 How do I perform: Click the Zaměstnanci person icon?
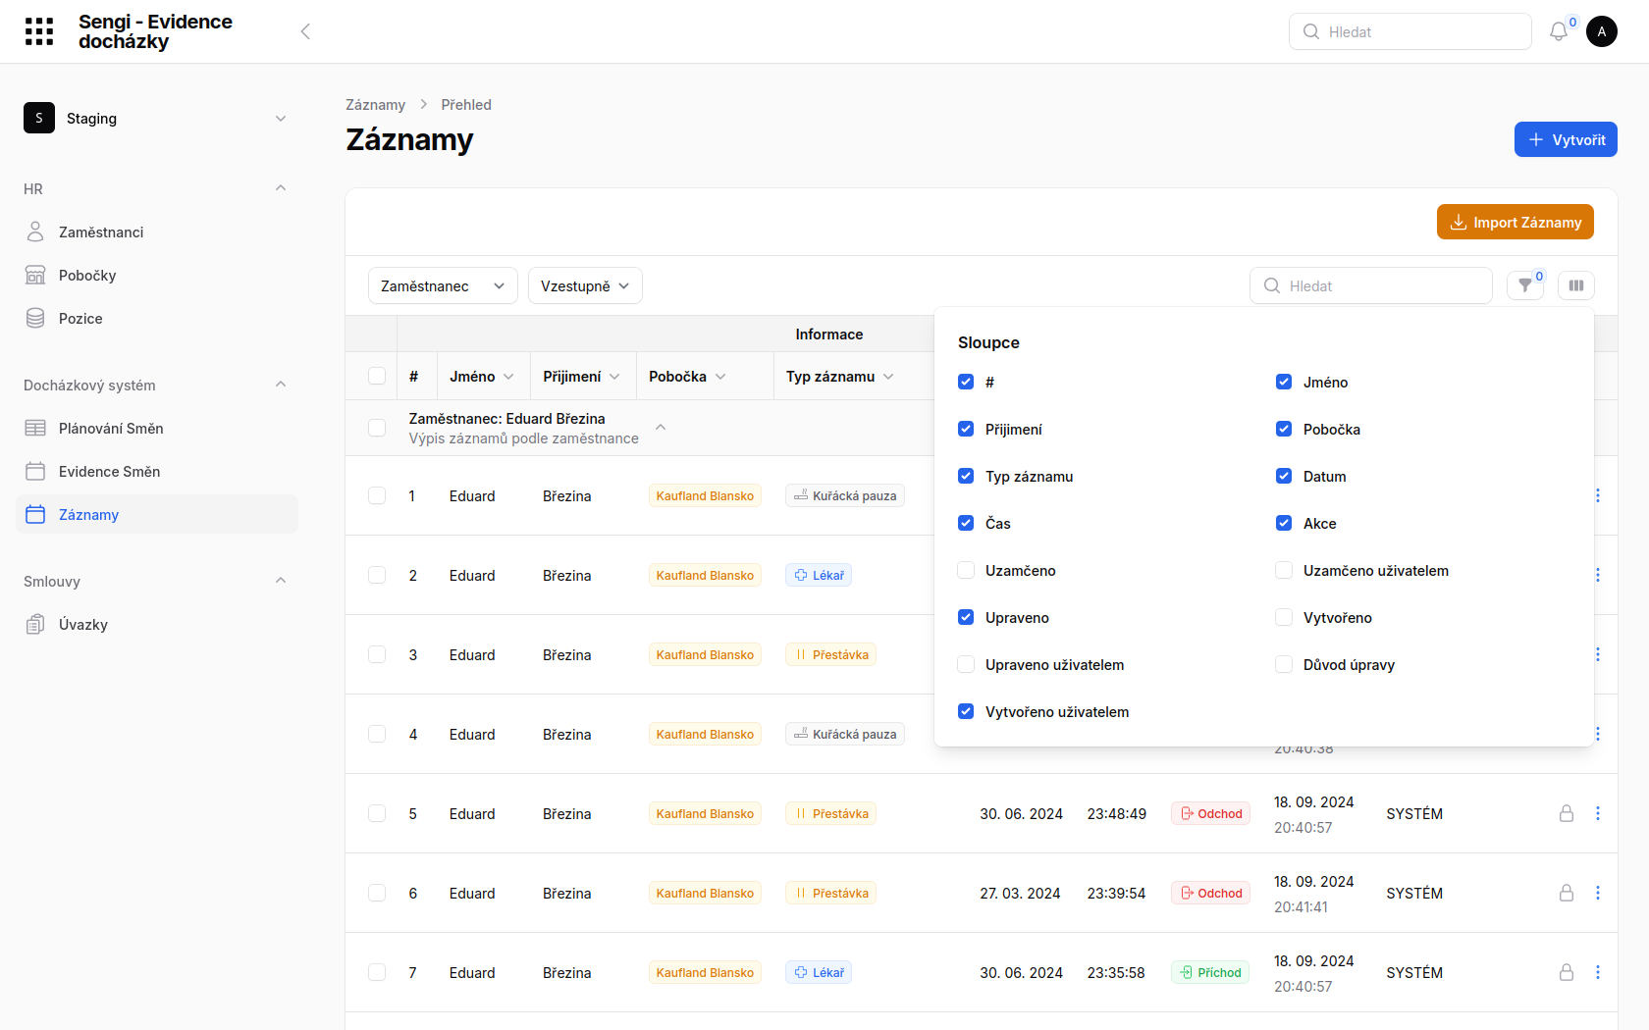[35, 232]
